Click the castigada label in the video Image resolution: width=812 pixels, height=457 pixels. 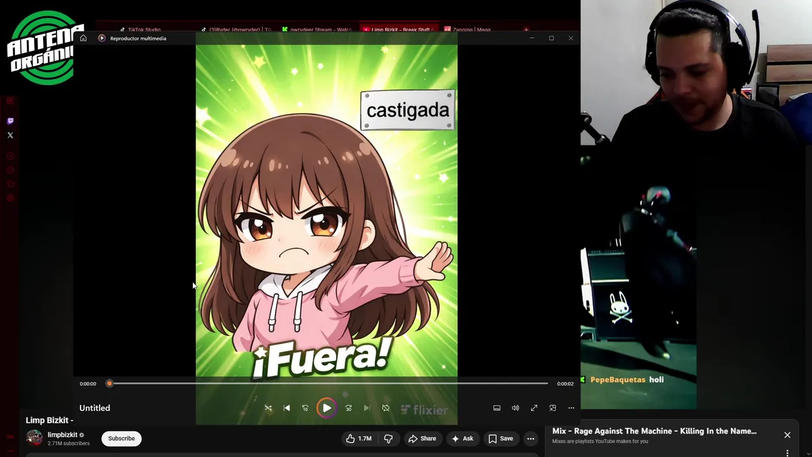click(x=408, y=110)
